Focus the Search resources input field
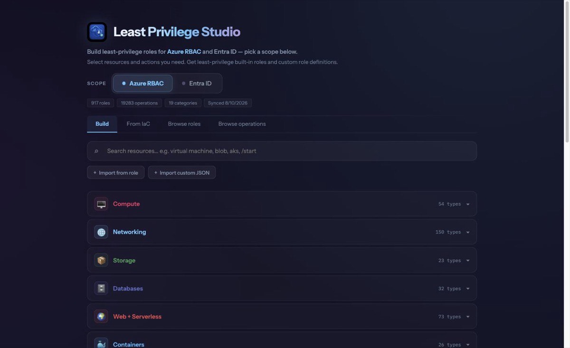 (x=282, y=151)
